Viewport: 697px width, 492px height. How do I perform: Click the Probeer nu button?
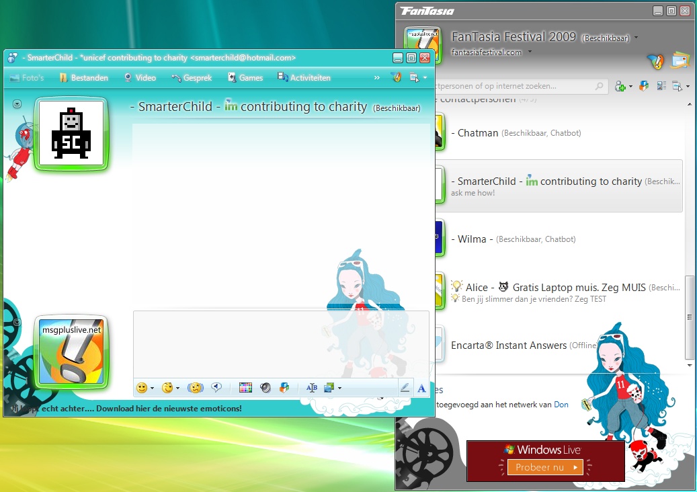[545, 467]
